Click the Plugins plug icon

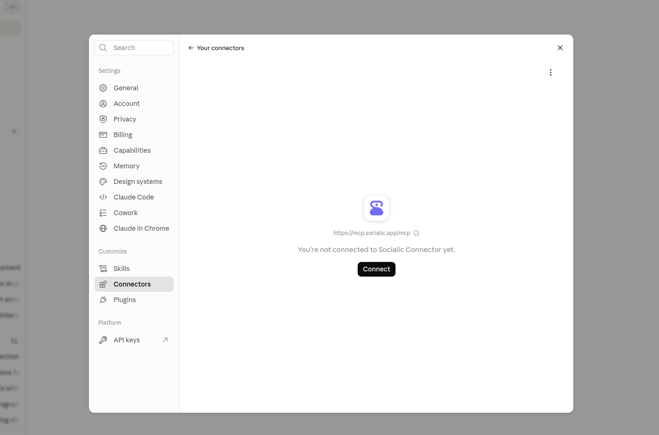pyautogui.click(x=103, y=300)
